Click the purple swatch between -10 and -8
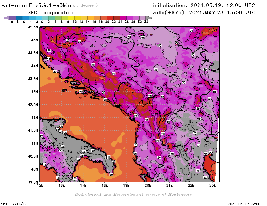The image size is (267, 206). pos(13,18)
